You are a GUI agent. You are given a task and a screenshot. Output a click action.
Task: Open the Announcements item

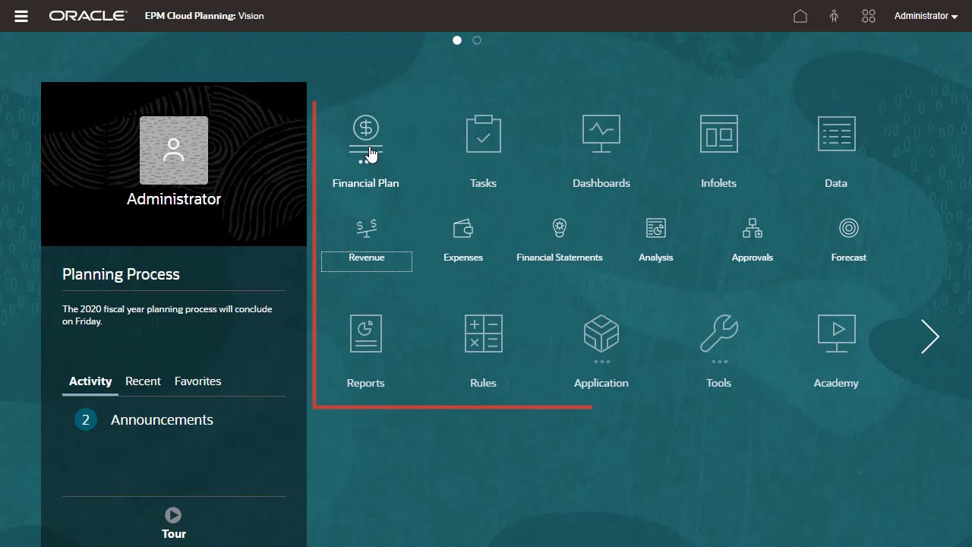tap(162, 420)
